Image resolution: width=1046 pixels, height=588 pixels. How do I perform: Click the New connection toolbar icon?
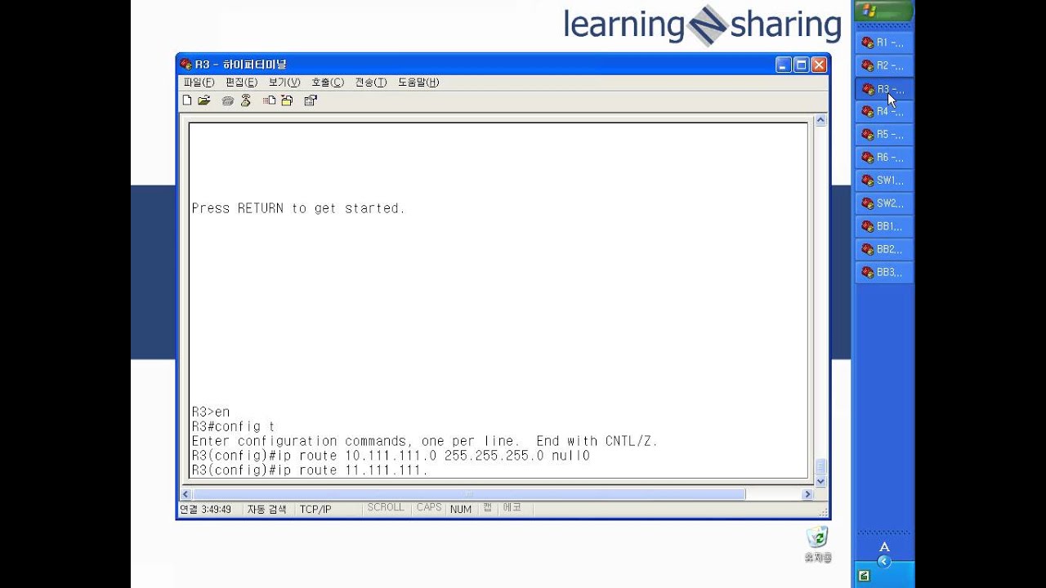(187, 100)
